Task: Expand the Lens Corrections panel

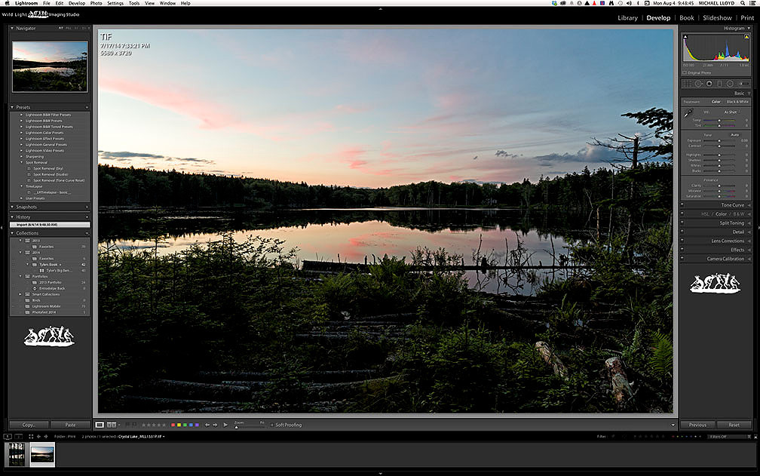Action: [x=728, y=241]
